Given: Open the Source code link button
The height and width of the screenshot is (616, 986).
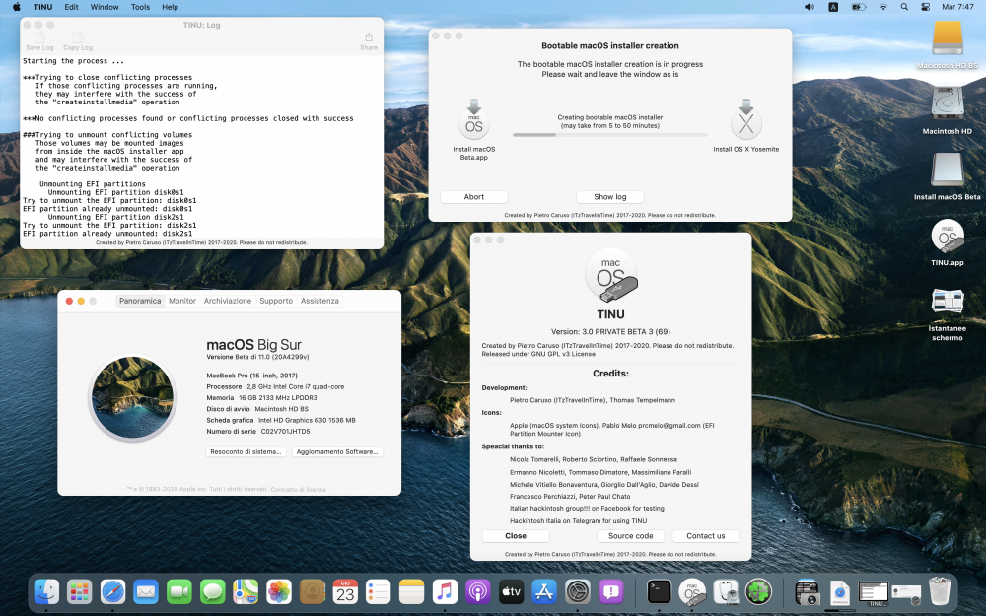Looking at the screenshot, I should [631, 536].
